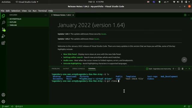Click the volume speaker indicator

click(178, 2)
